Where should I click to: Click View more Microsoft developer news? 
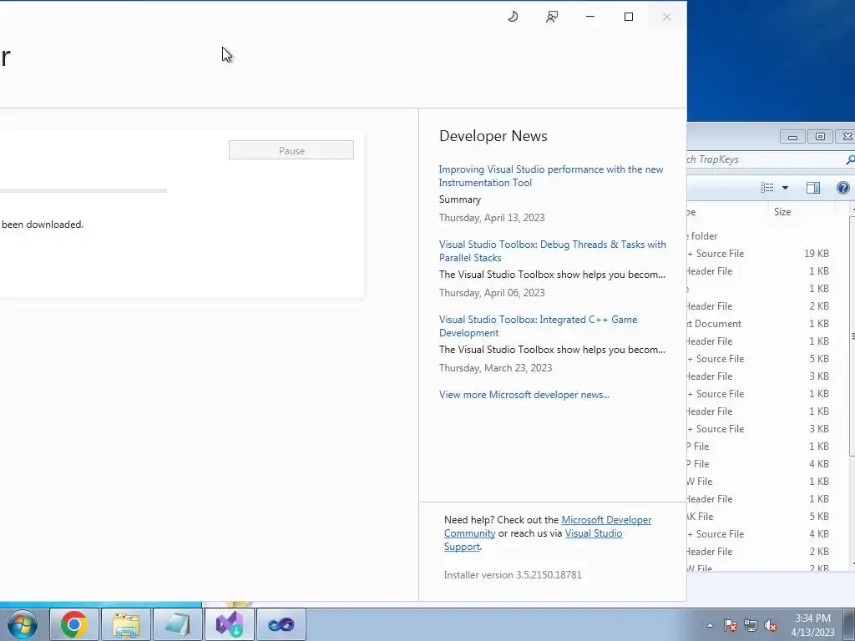[x=524, y=395]
